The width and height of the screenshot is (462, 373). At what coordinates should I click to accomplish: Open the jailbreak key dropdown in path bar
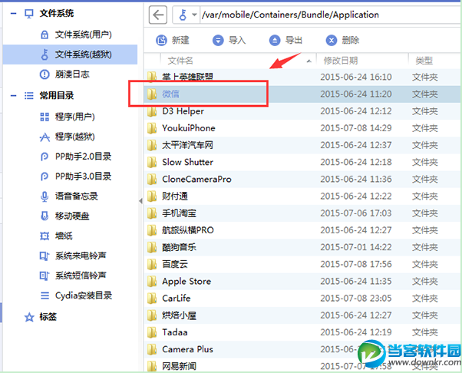coord(194,15)
